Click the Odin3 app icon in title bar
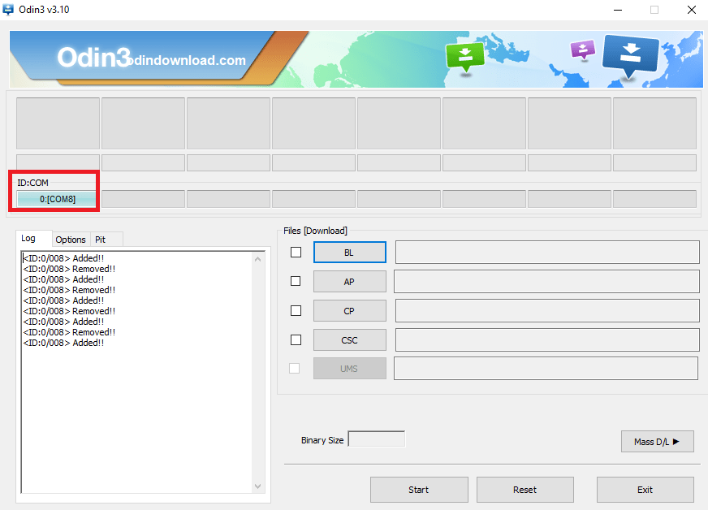 pyautogui.click(x=8, y=10)
